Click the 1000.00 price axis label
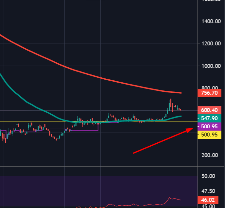Viewport: 225px width, 208px height. pyautogui.click(x=211, y=66)
